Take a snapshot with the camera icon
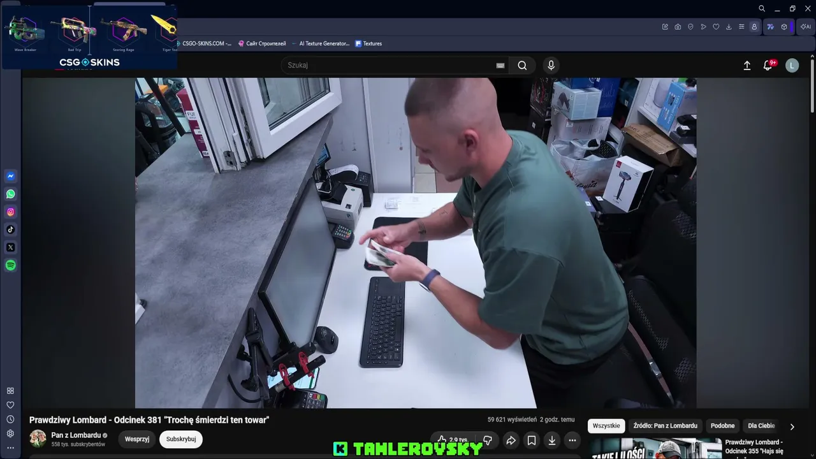Viewport: 816px width, 459px height. click(x=678, y=27)
